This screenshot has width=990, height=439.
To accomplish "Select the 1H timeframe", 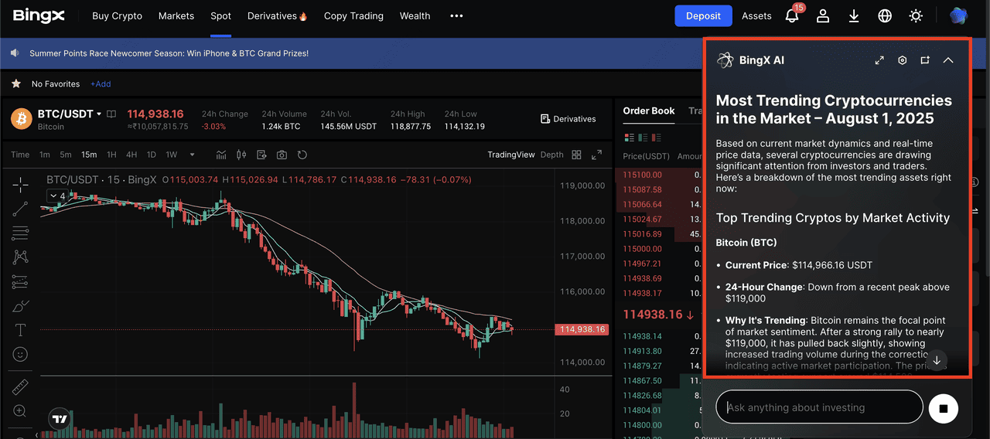I will point(111,155).
